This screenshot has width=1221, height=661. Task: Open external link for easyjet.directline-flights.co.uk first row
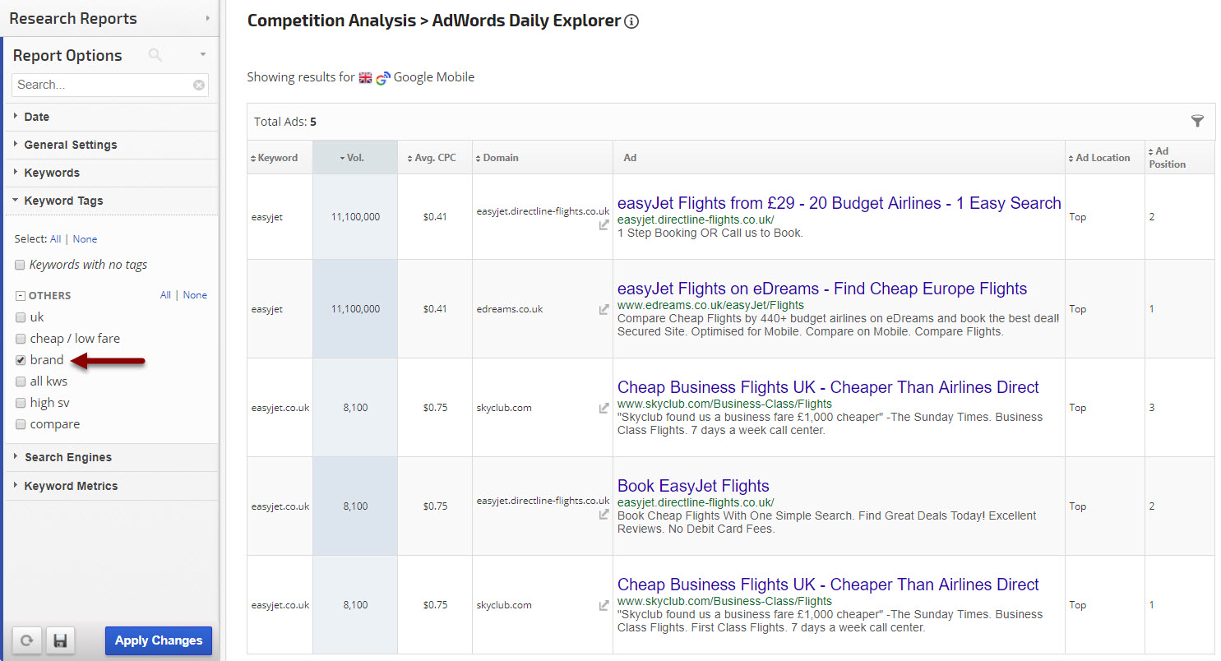[x=604, y=224]
